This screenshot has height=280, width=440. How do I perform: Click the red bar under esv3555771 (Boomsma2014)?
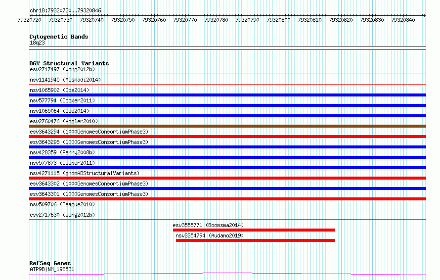254,230
